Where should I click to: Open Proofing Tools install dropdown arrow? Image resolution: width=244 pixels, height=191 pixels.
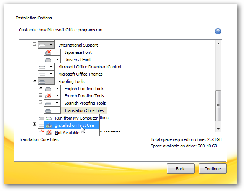coord(51,81)
